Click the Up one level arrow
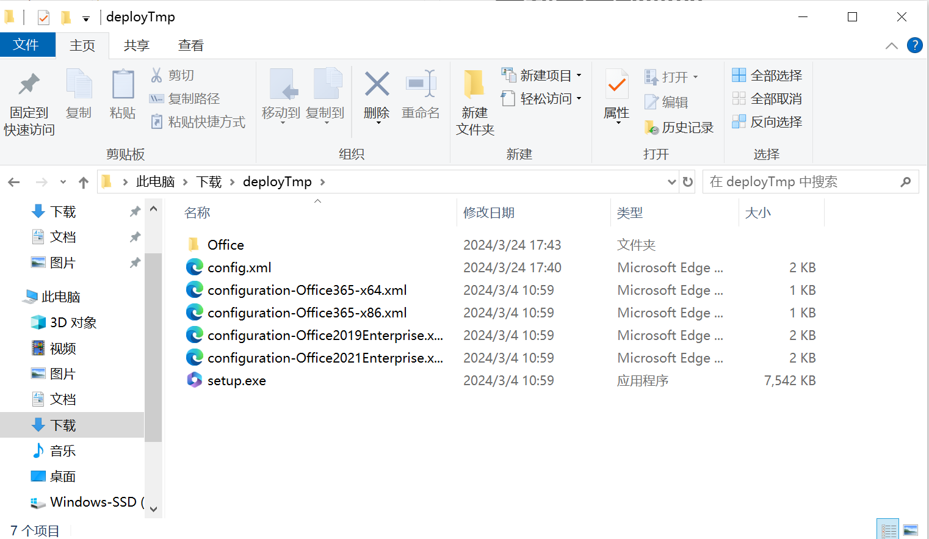The height and width of the screenshot is (539, 929). (x=84, y=182)
